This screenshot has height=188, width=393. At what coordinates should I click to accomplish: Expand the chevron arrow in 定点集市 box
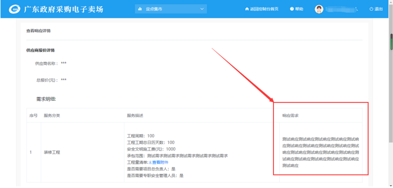(x=202, y=9)
